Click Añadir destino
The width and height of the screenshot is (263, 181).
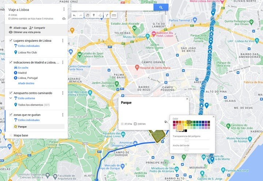pyautogui.click(x=26, y=83)
